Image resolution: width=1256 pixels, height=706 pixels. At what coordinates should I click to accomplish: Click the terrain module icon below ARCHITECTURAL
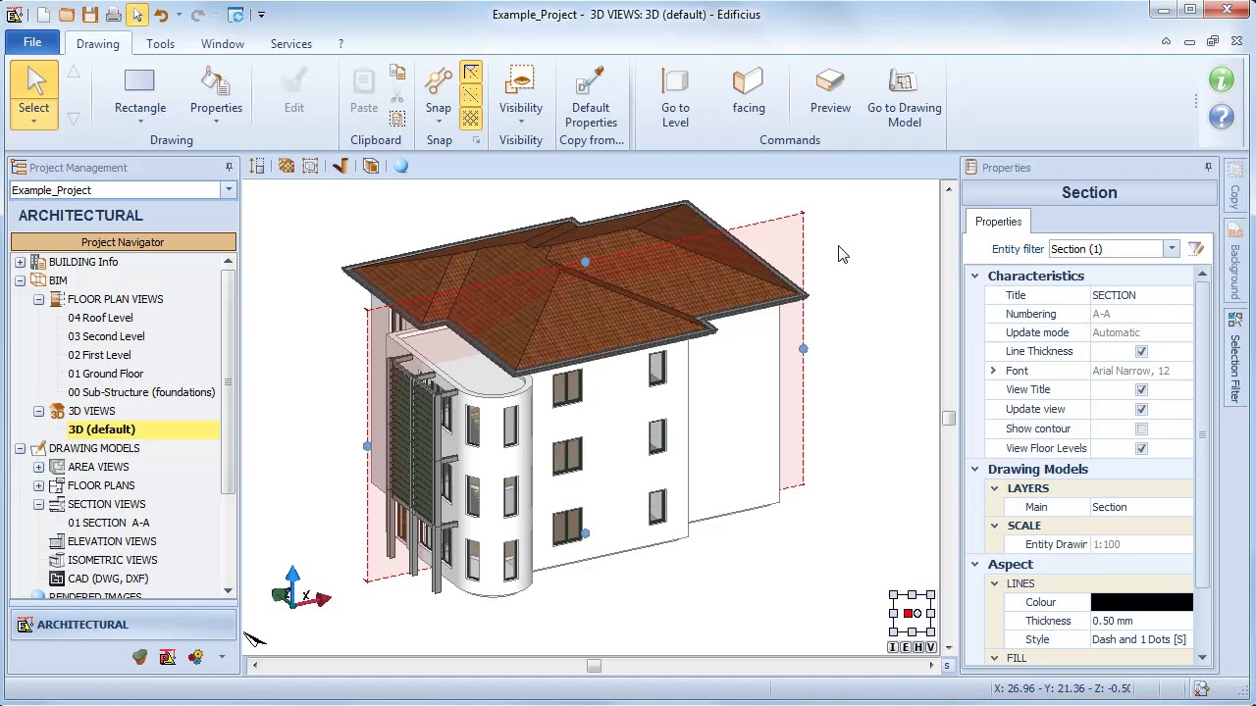pyautogui.click(x=139, y=657)
